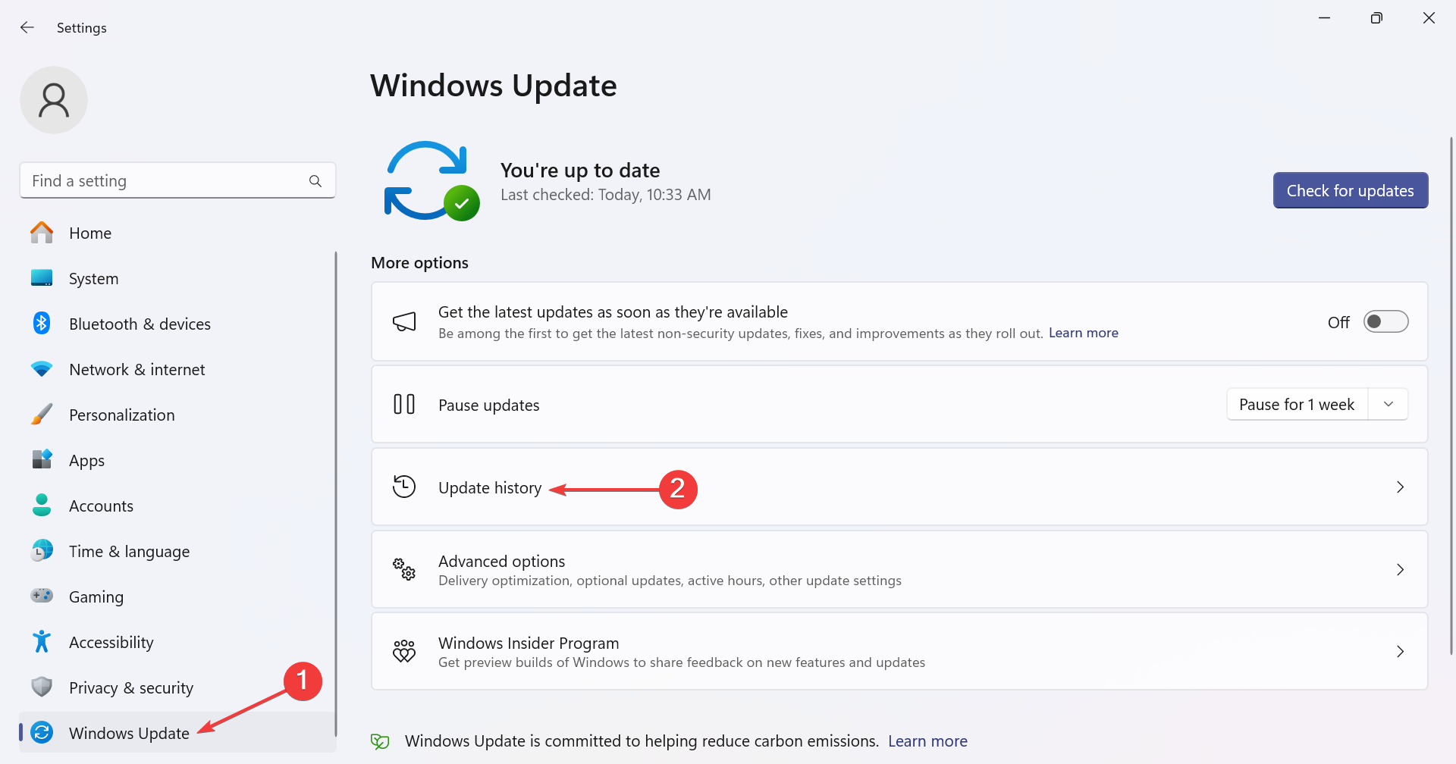
Task: Open Time & language settings
Action: click(x=129, y=551)
